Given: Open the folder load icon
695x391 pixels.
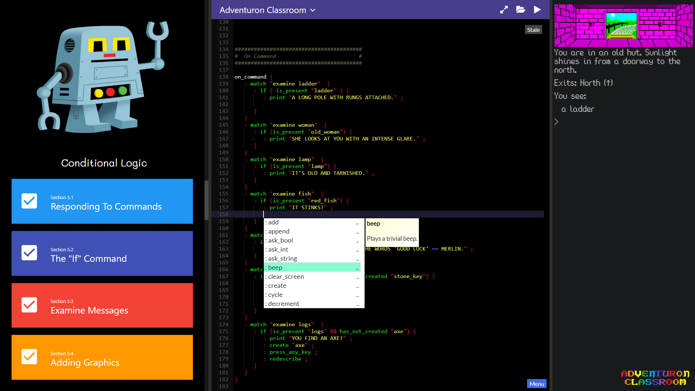Looking at the screenshot, I should tap(521, 10).
